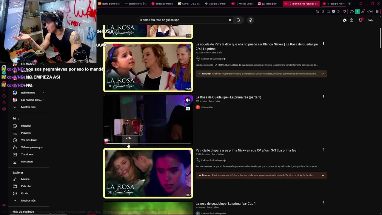Open La abuela de Paty video thumbnail

148,67
